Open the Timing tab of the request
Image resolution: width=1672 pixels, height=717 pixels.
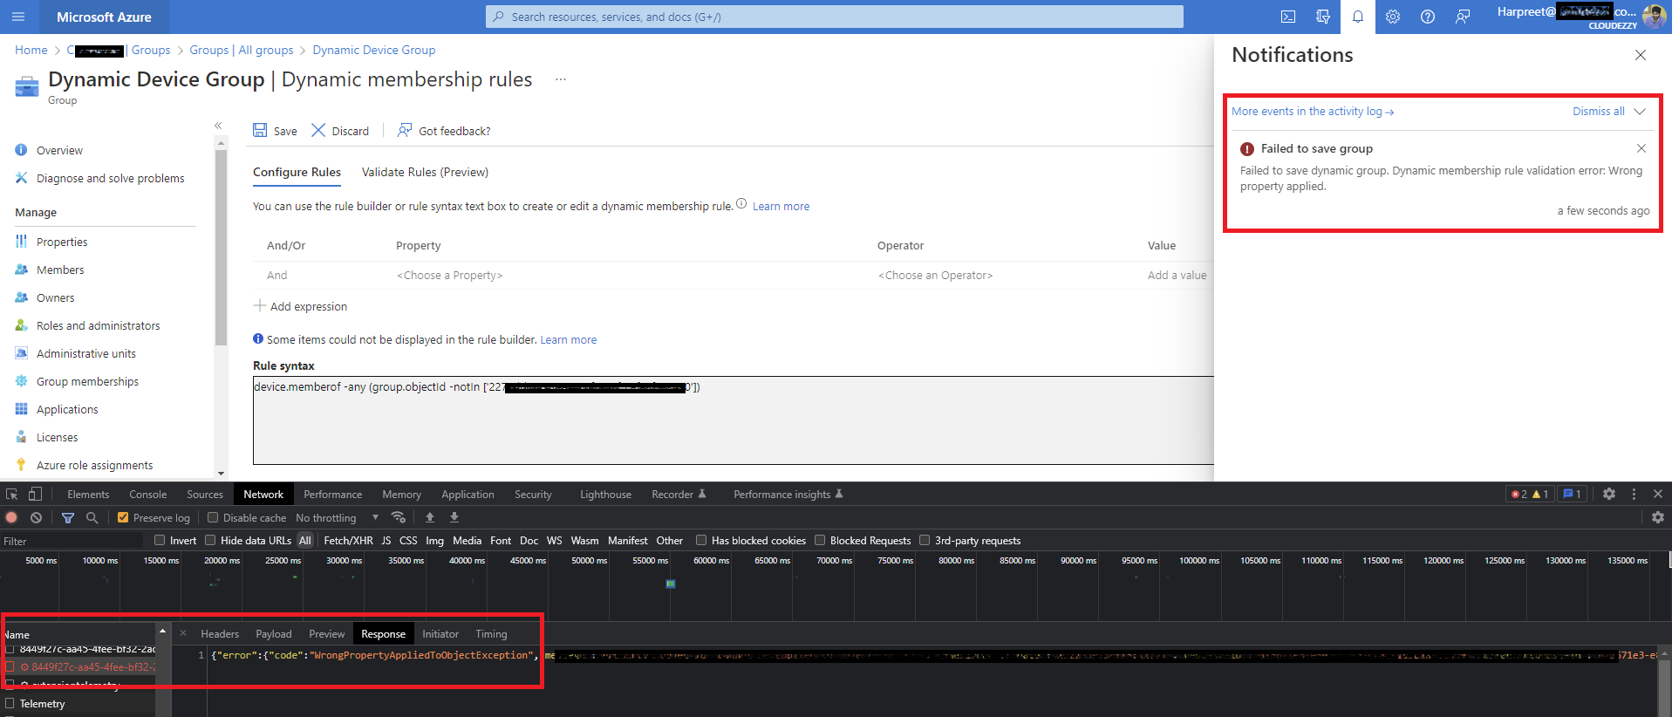(x=491, y=634)
